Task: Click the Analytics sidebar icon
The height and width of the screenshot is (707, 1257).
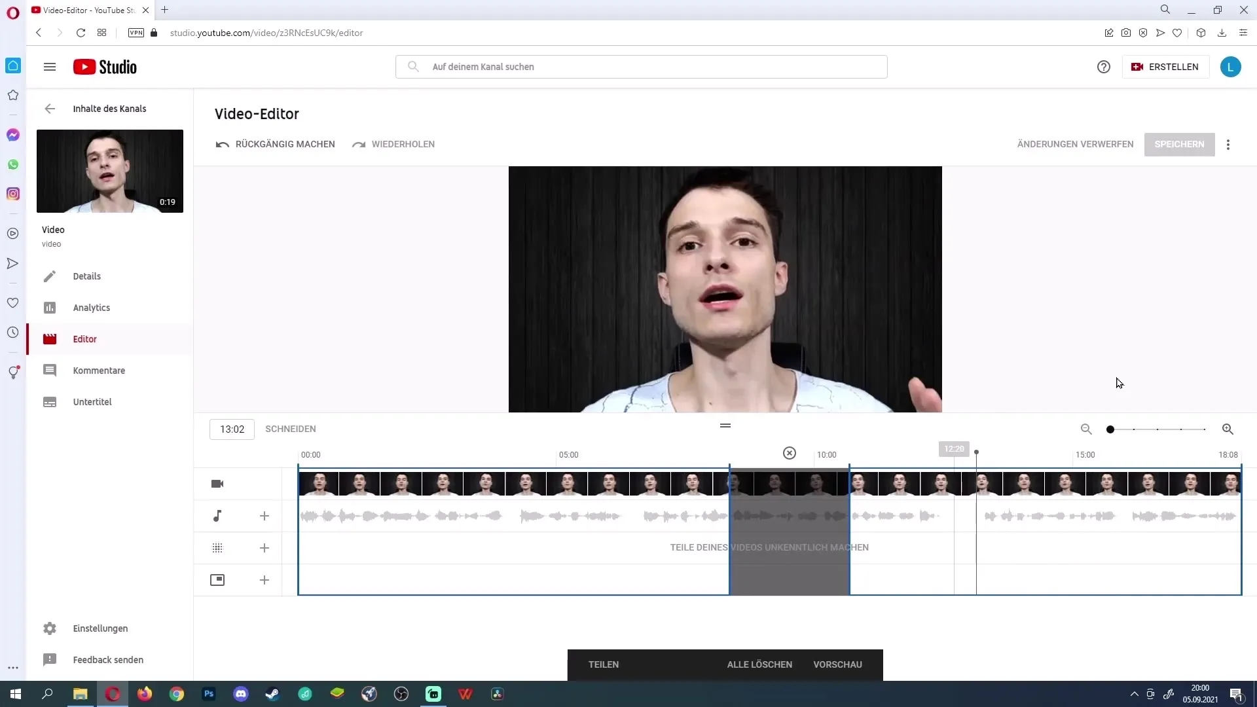Action: click(49, 307)
